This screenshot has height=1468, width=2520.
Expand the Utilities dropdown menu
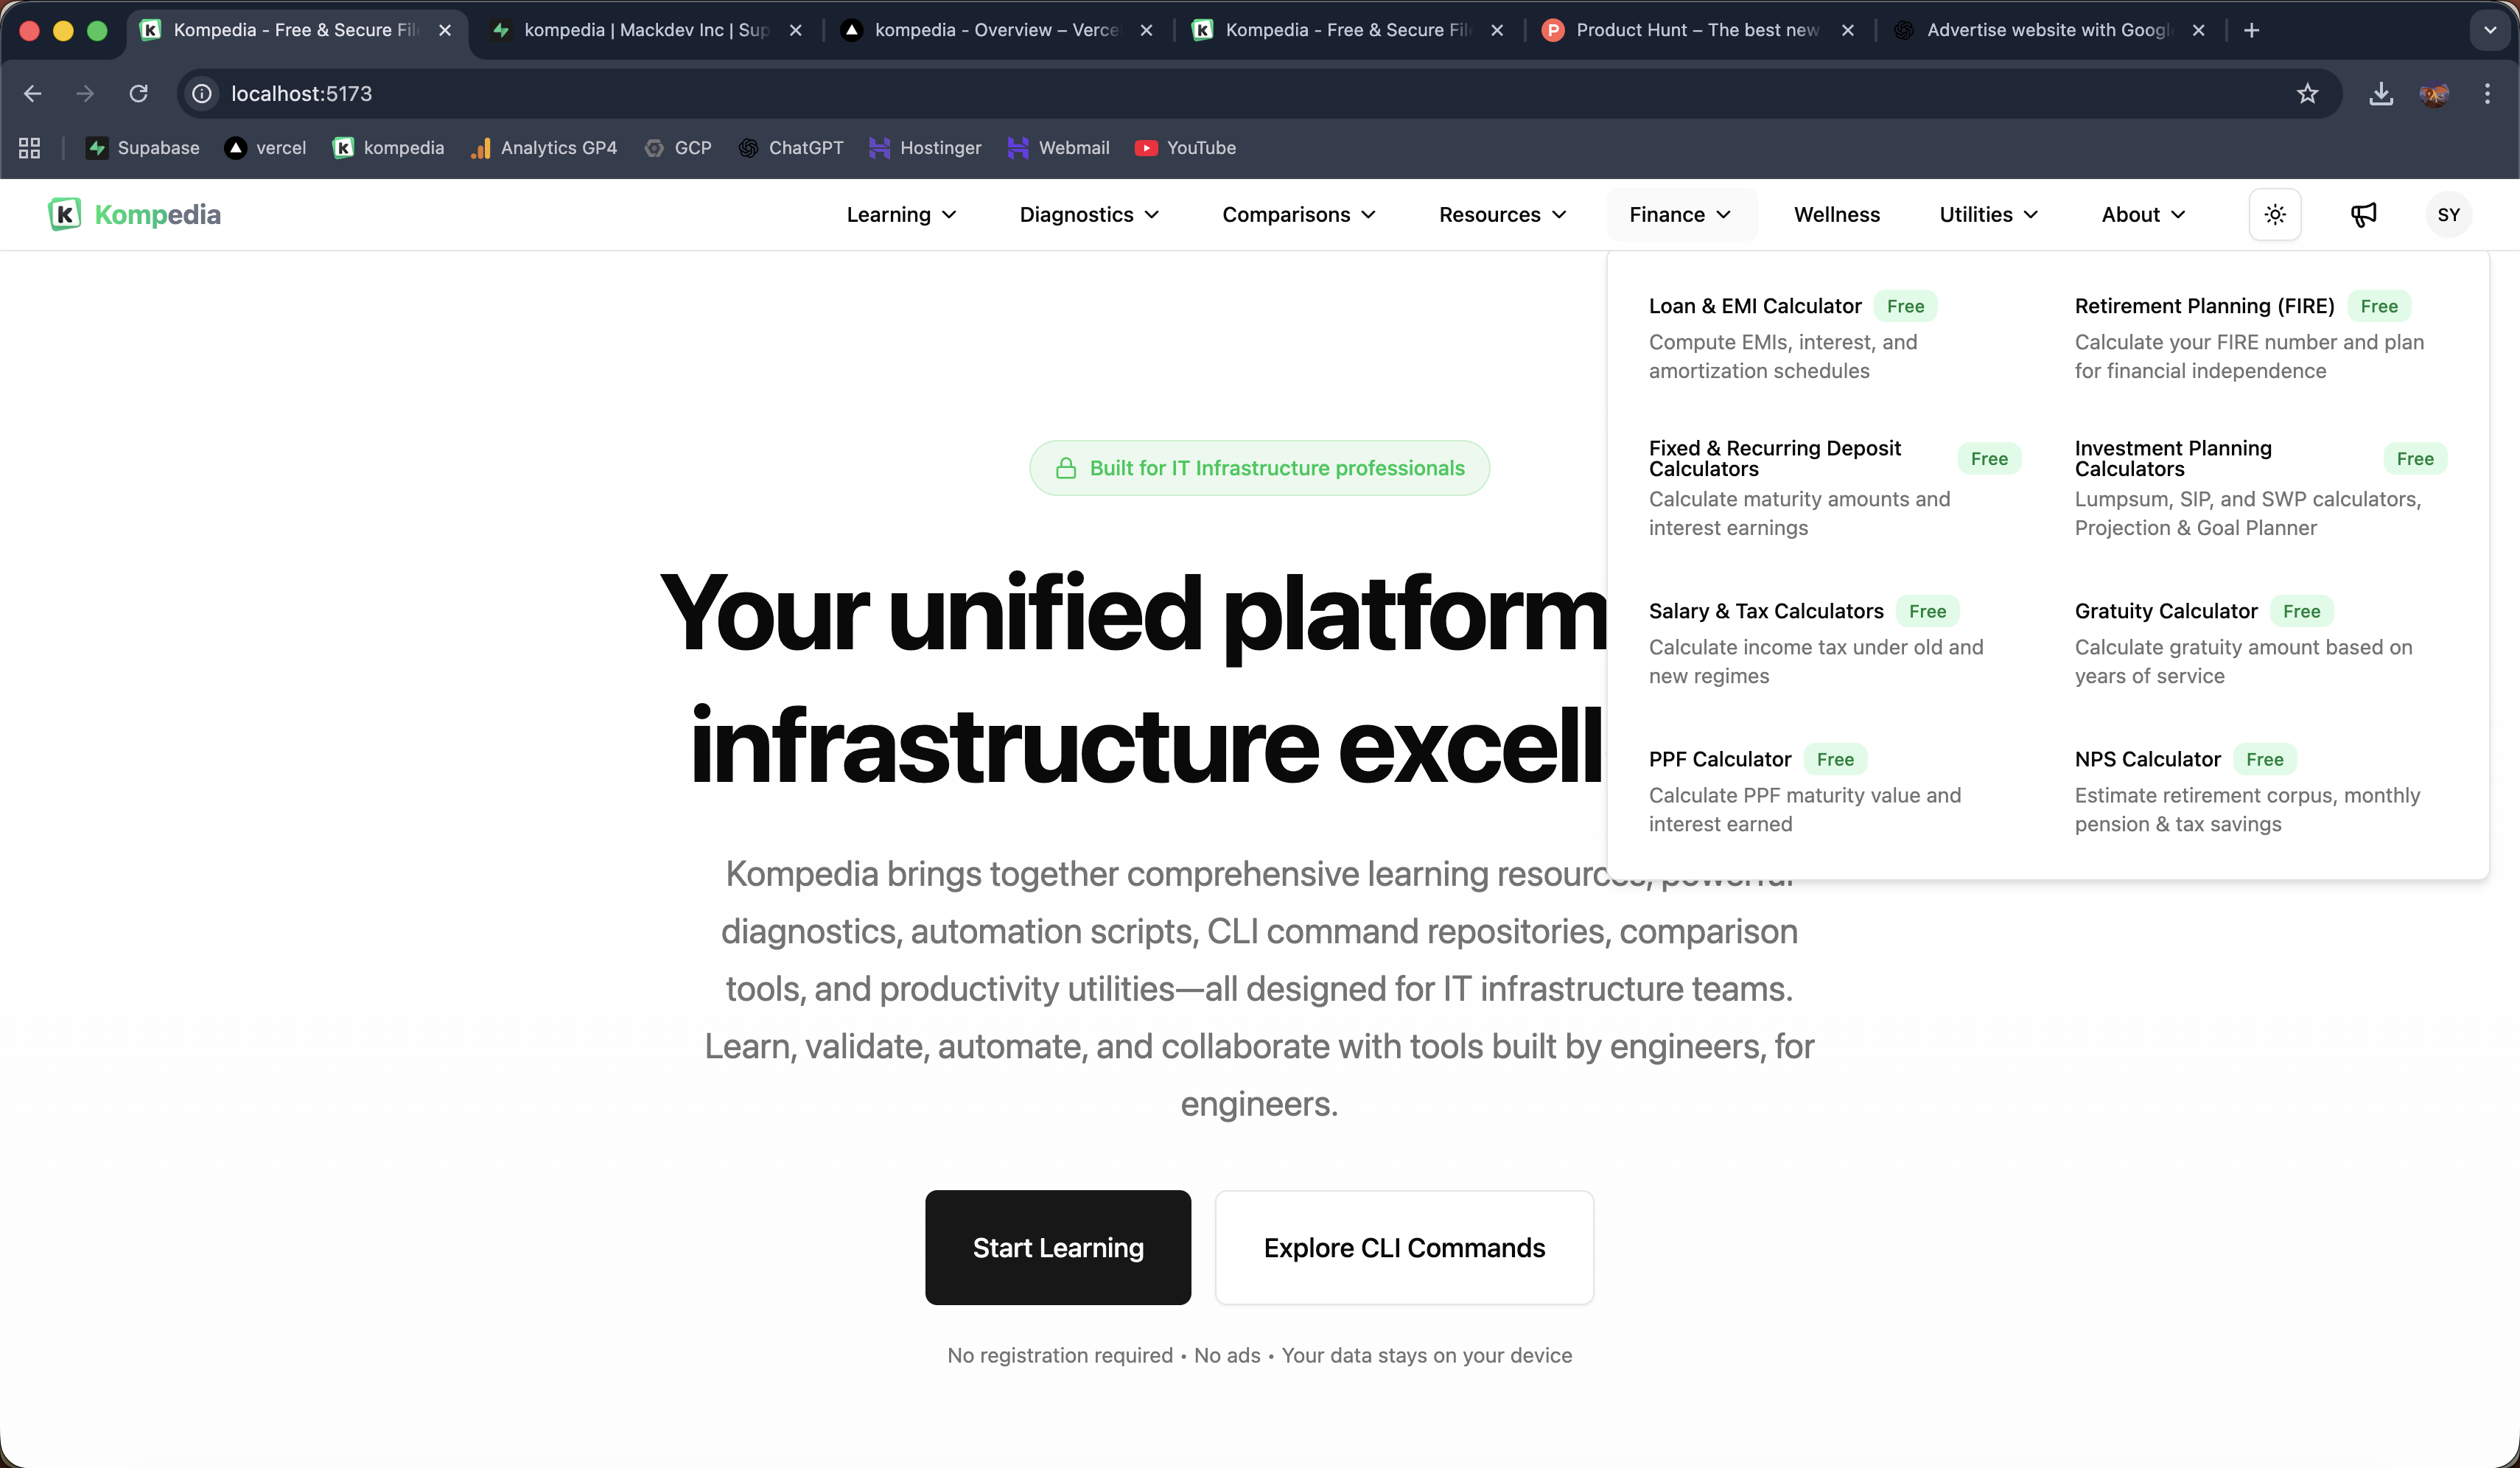pyautogui.click(x=1988, y=215)
